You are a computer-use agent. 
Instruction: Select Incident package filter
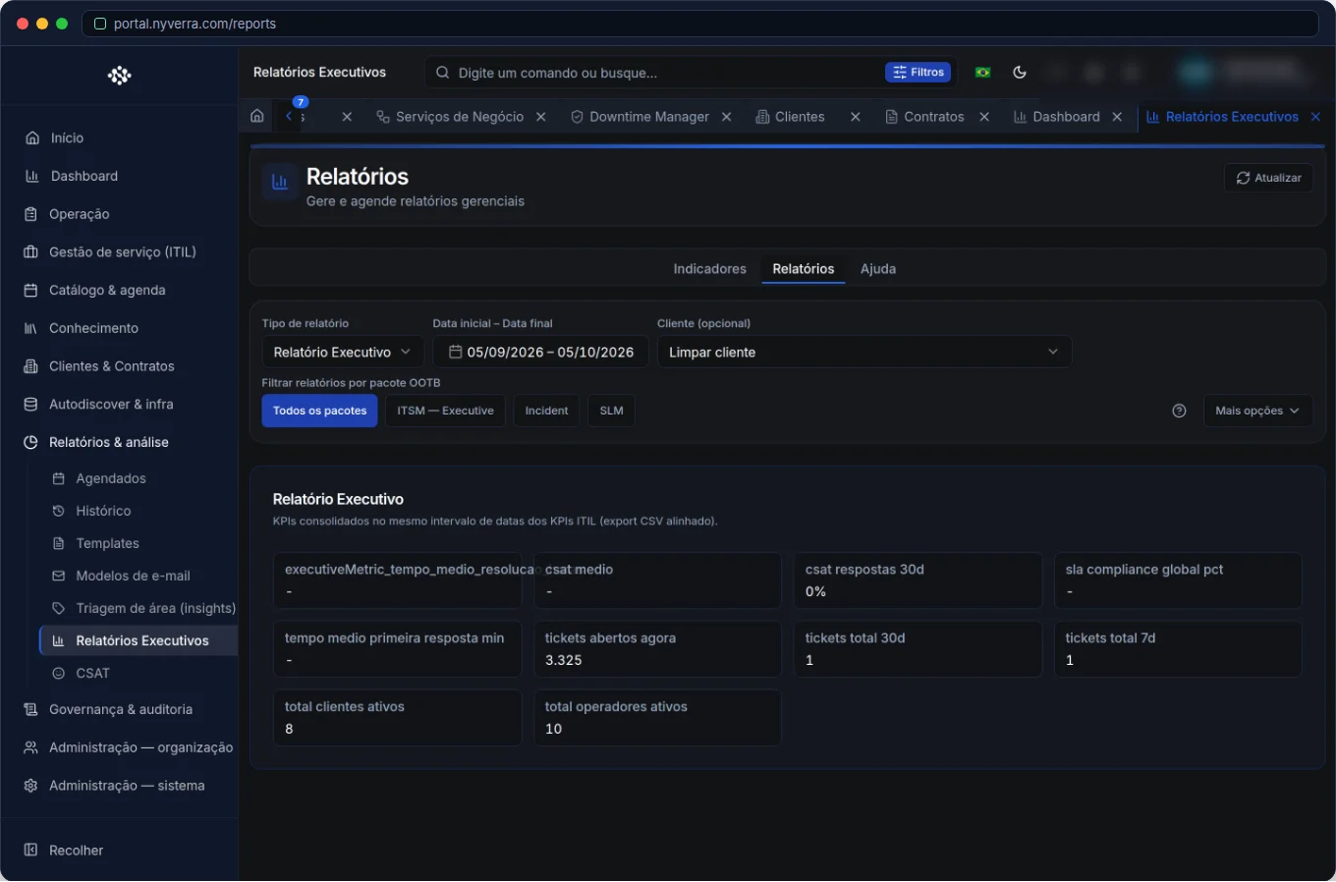point(546,412)
